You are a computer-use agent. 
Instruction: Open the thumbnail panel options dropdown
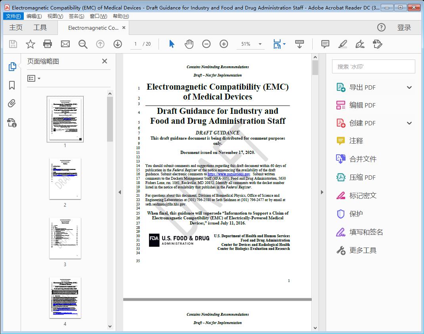34,78
